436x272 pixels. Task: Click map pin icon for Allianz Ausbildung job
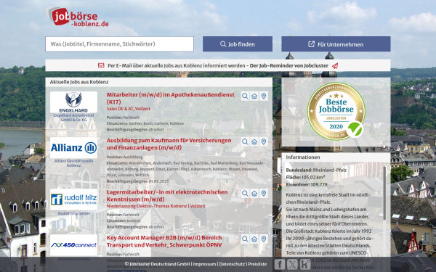click(264, 142)
